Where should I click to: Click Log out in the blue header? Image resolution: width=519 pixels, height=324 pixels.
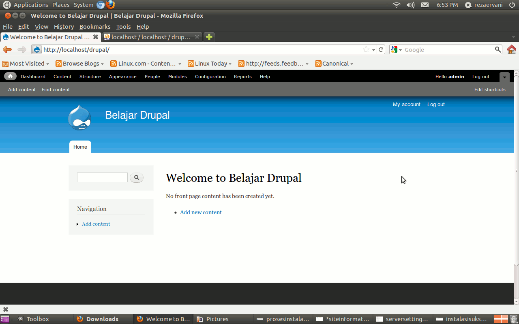436,104
